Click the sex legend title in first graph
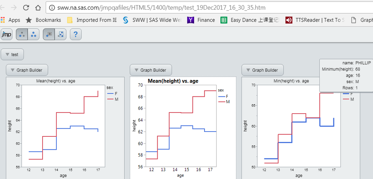Viewport: 373px width, 179px height. pos(110,87)
